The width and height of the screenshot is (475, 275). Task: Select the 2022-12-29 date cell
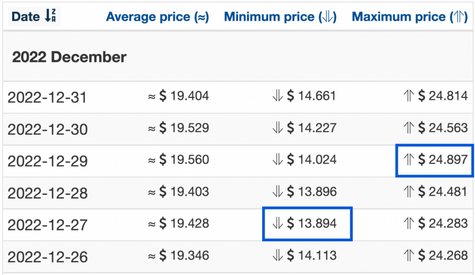[x=48, y=161]
